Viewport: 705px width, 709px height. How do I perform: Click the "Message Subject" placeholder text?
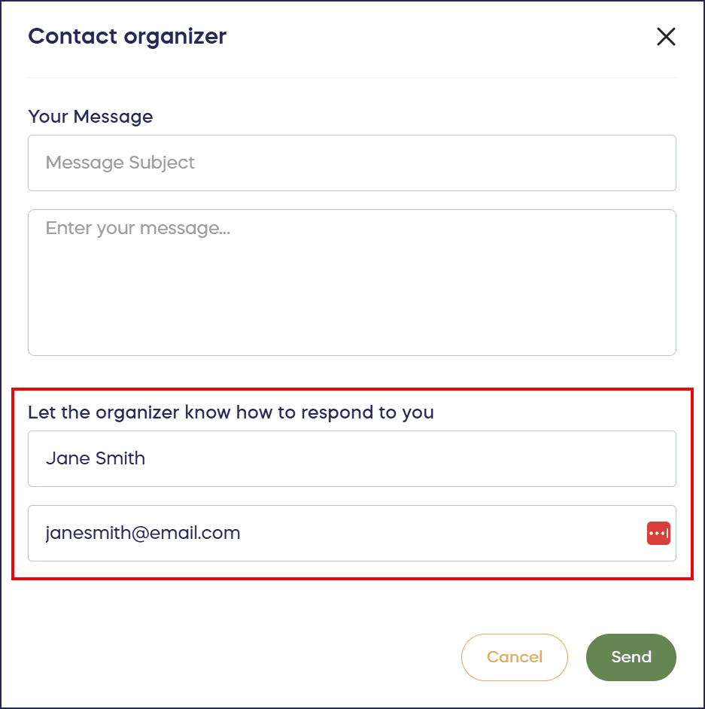120,163
